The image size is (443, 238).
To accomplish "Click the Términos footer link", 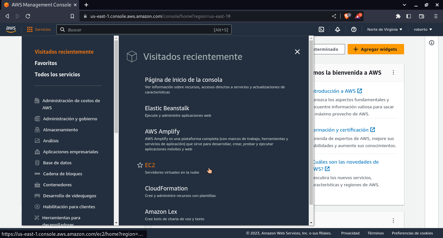I will pos(376,233).
